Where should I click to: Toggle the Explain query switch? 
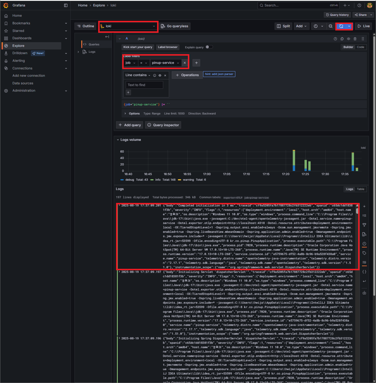point(209,47)
